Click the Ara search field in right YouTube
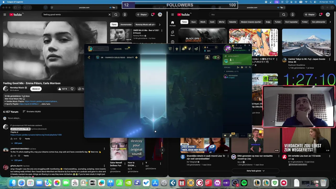This screenshot has width=336, height=189. tap(244, 15)
